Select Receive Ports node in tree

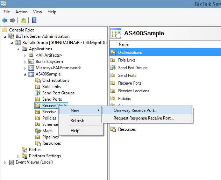[x=51, y=106]
